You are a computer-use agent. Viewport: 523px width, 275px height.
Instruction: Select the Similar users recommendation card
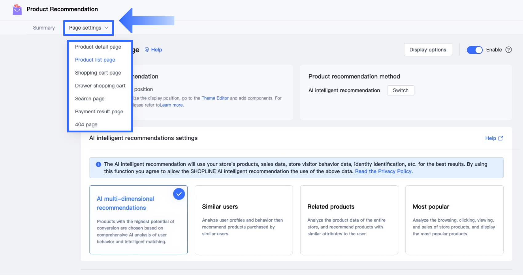point(244,220)
